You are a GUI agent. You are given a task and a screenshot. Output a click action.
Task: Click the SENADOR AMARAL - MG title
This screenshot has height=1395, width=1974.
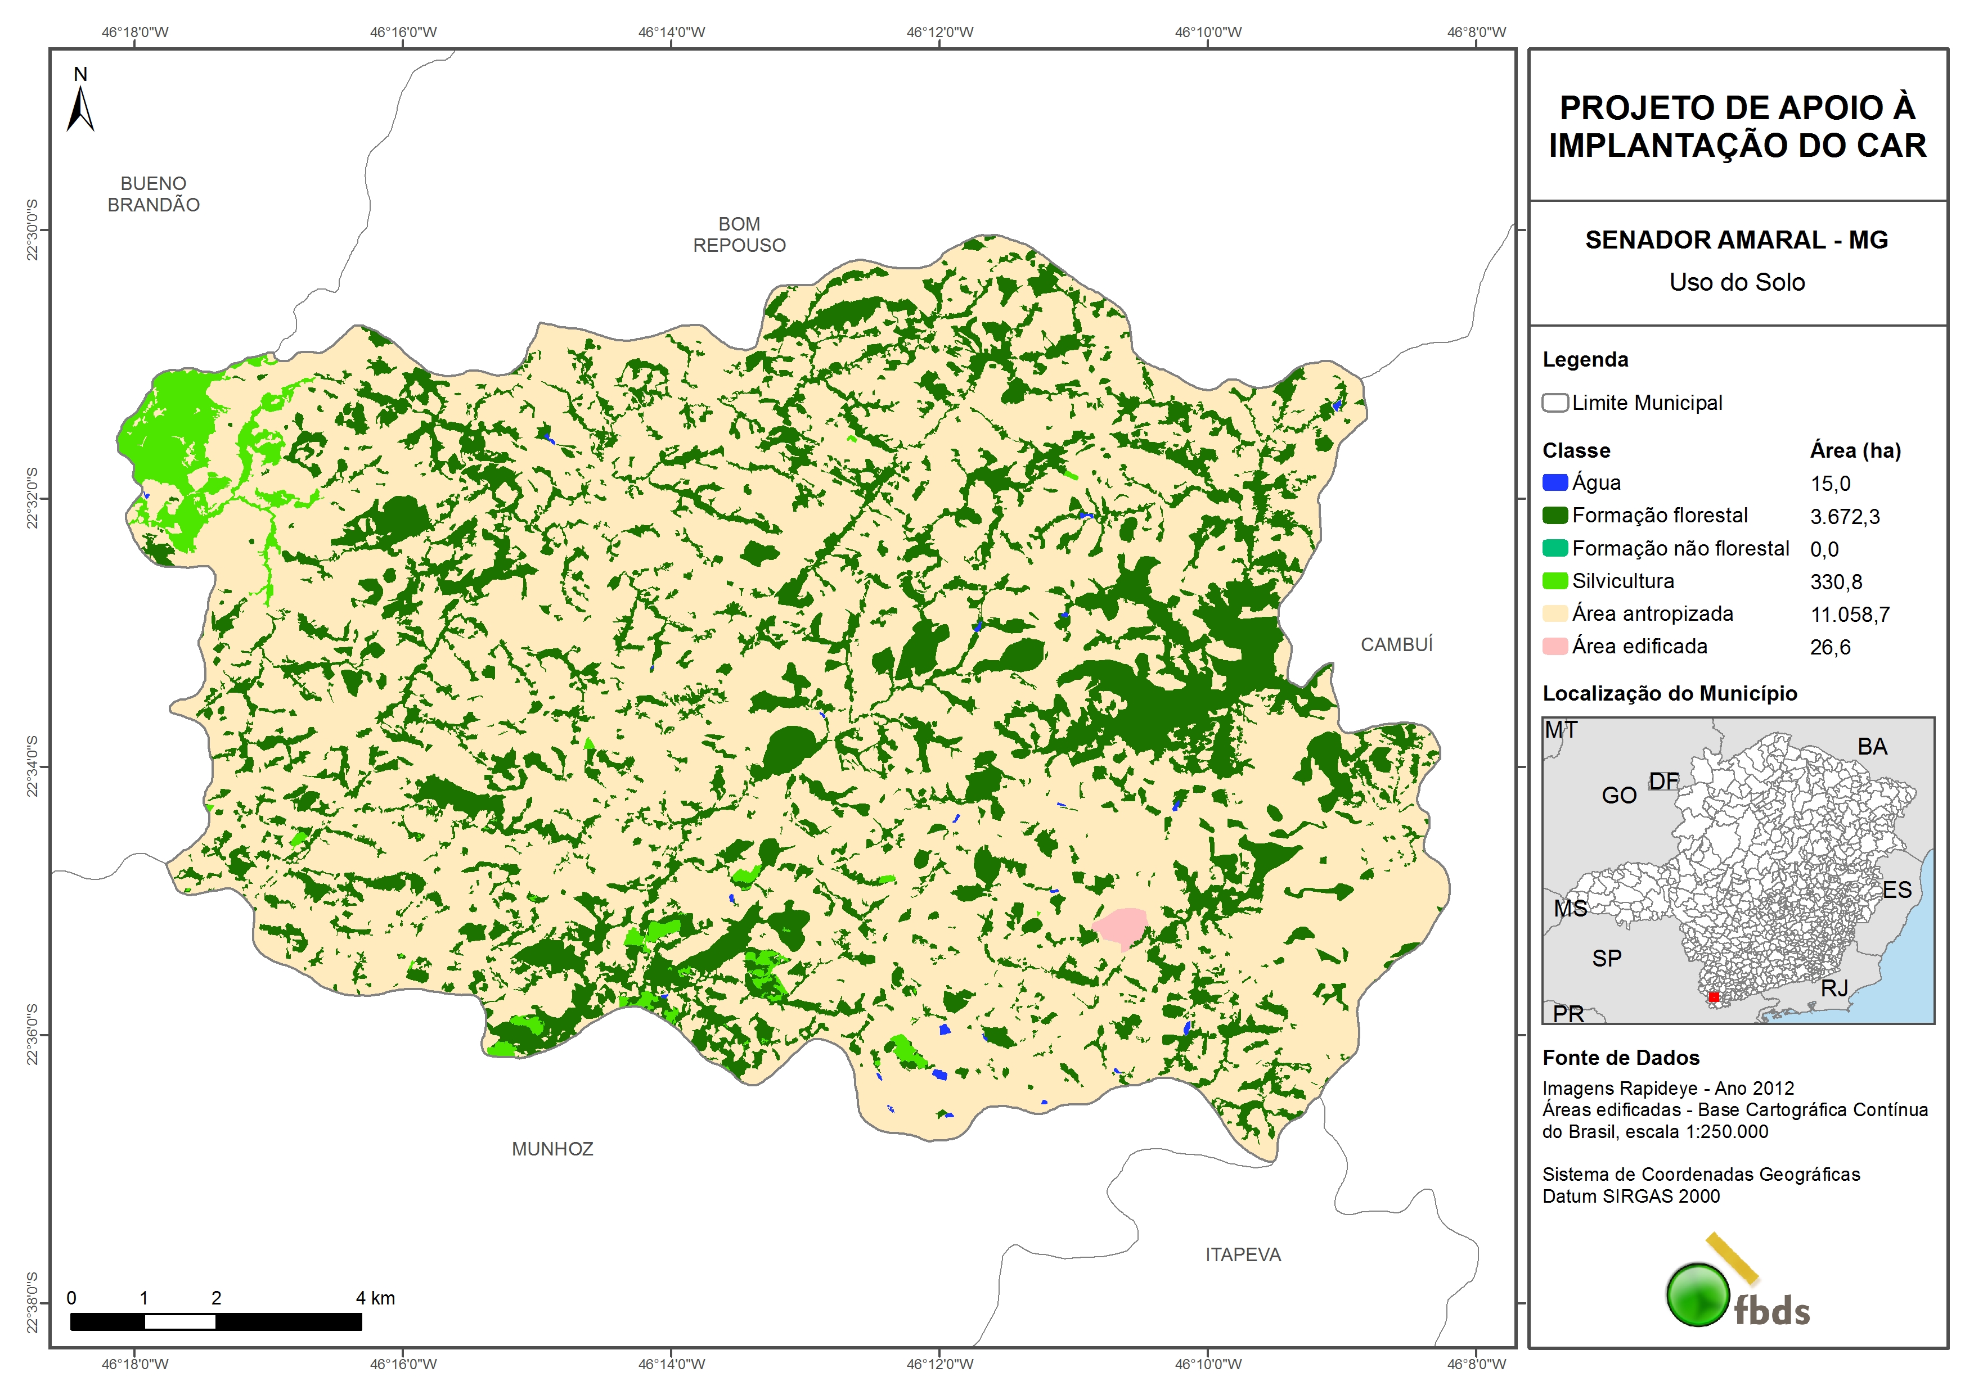coord(1736,240)
